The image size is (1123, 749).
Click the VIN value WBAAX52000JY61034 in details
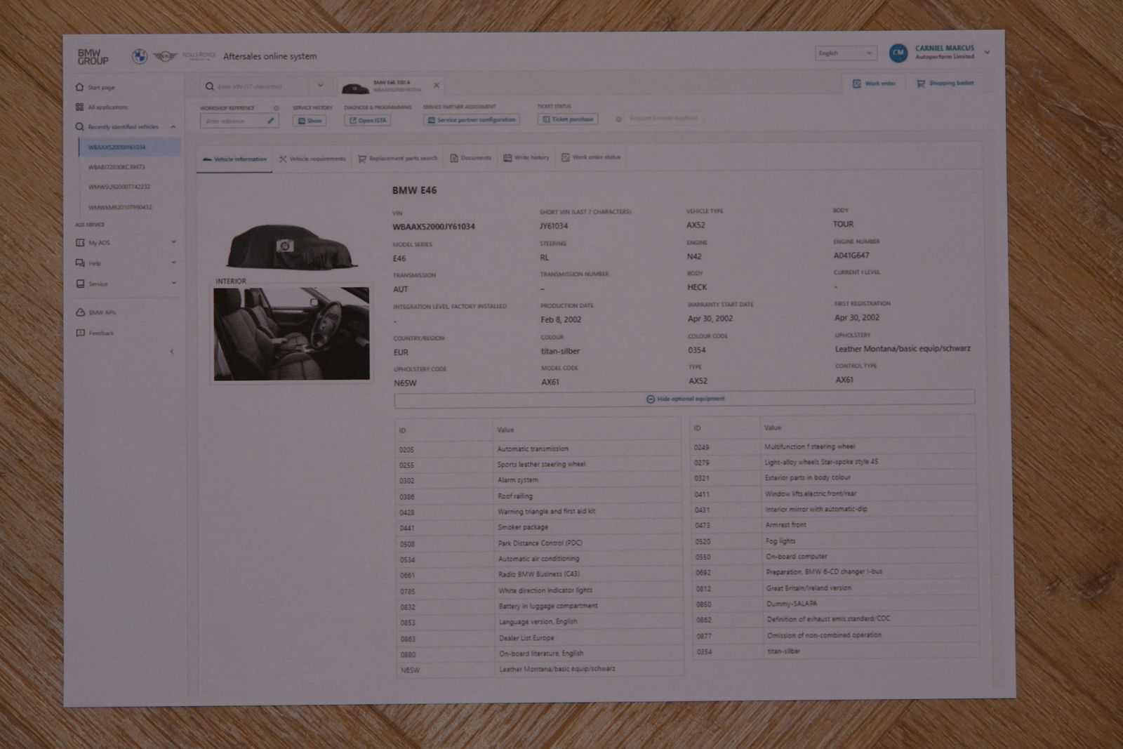tap(434, 227)
